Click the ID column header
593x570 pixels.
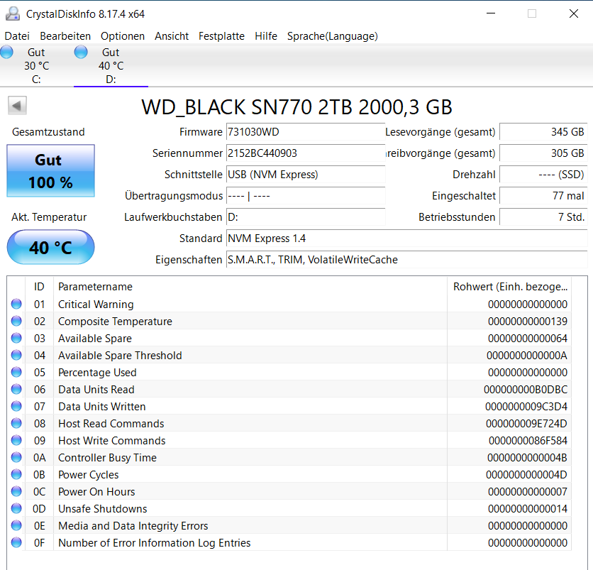click(39, 287)
